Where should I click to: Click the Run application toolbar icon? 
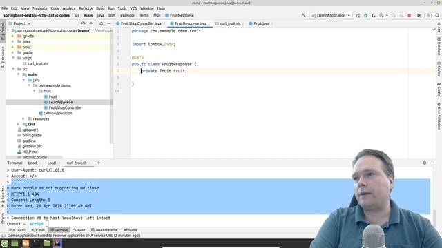[358, 15]
